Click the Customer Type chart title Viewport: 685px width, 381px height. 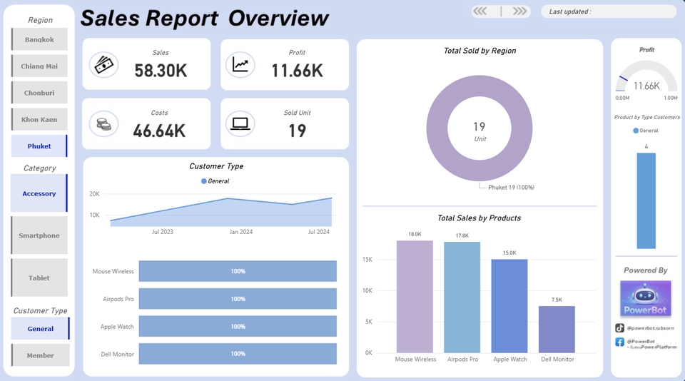pyautogui.click(x=216, y=166)
